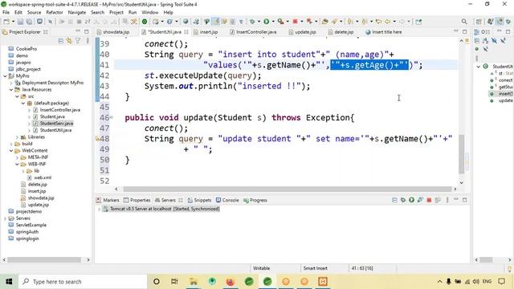
Task: Click the Project Explorer horizontal scrollbar
Action: tap(44, 260)
